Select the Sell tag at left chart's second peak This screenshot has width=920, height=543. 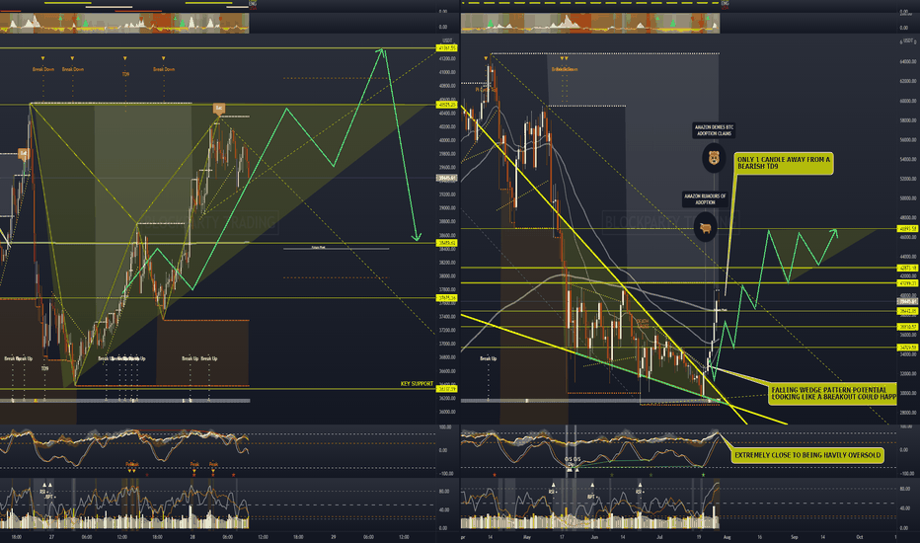pos(219,108)
